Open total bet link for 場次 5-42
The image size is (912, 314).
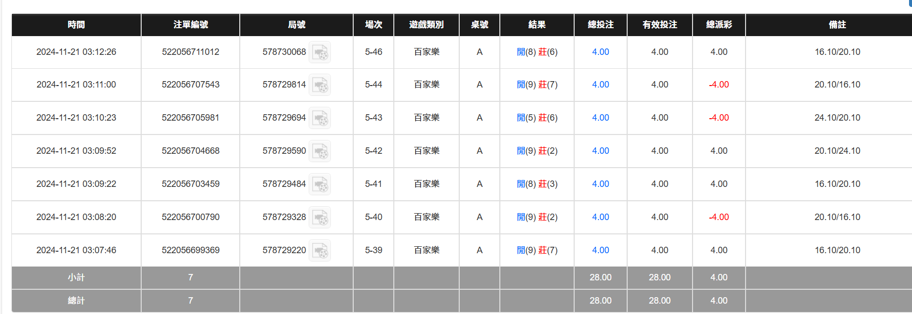(x=600, y=151)
